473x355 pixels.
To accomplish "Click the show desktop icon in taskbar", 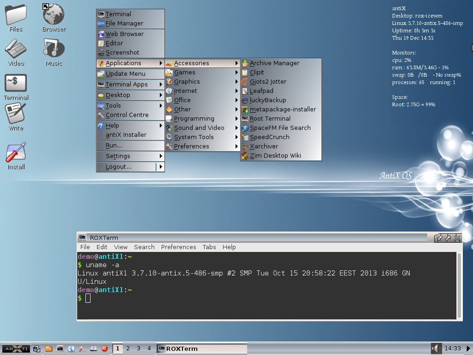I will pyautogui.click(x=37, y=349).
